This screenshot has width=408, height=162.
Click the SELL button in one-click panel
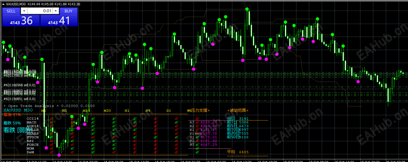11,11
